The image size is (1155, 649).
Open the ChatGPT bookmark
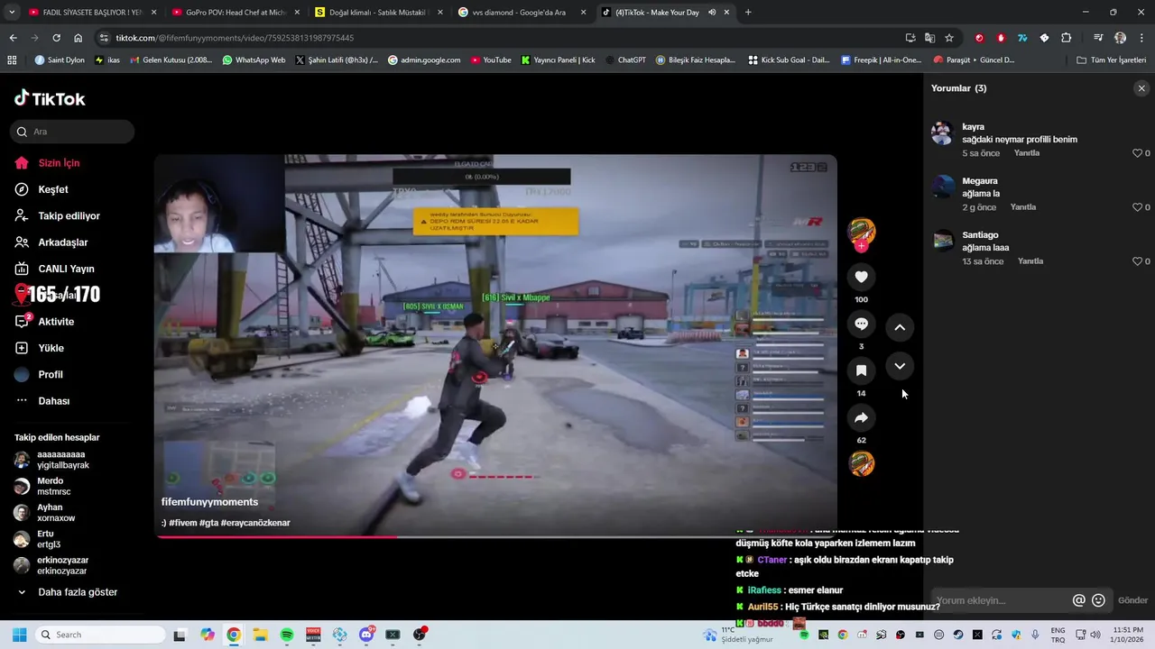(x=625, y=60)
